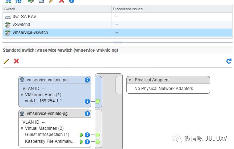Click the dvs-SA KAV distributed switch icon
The height and width of the screenshot is (149, 234).
coord(8,17)
